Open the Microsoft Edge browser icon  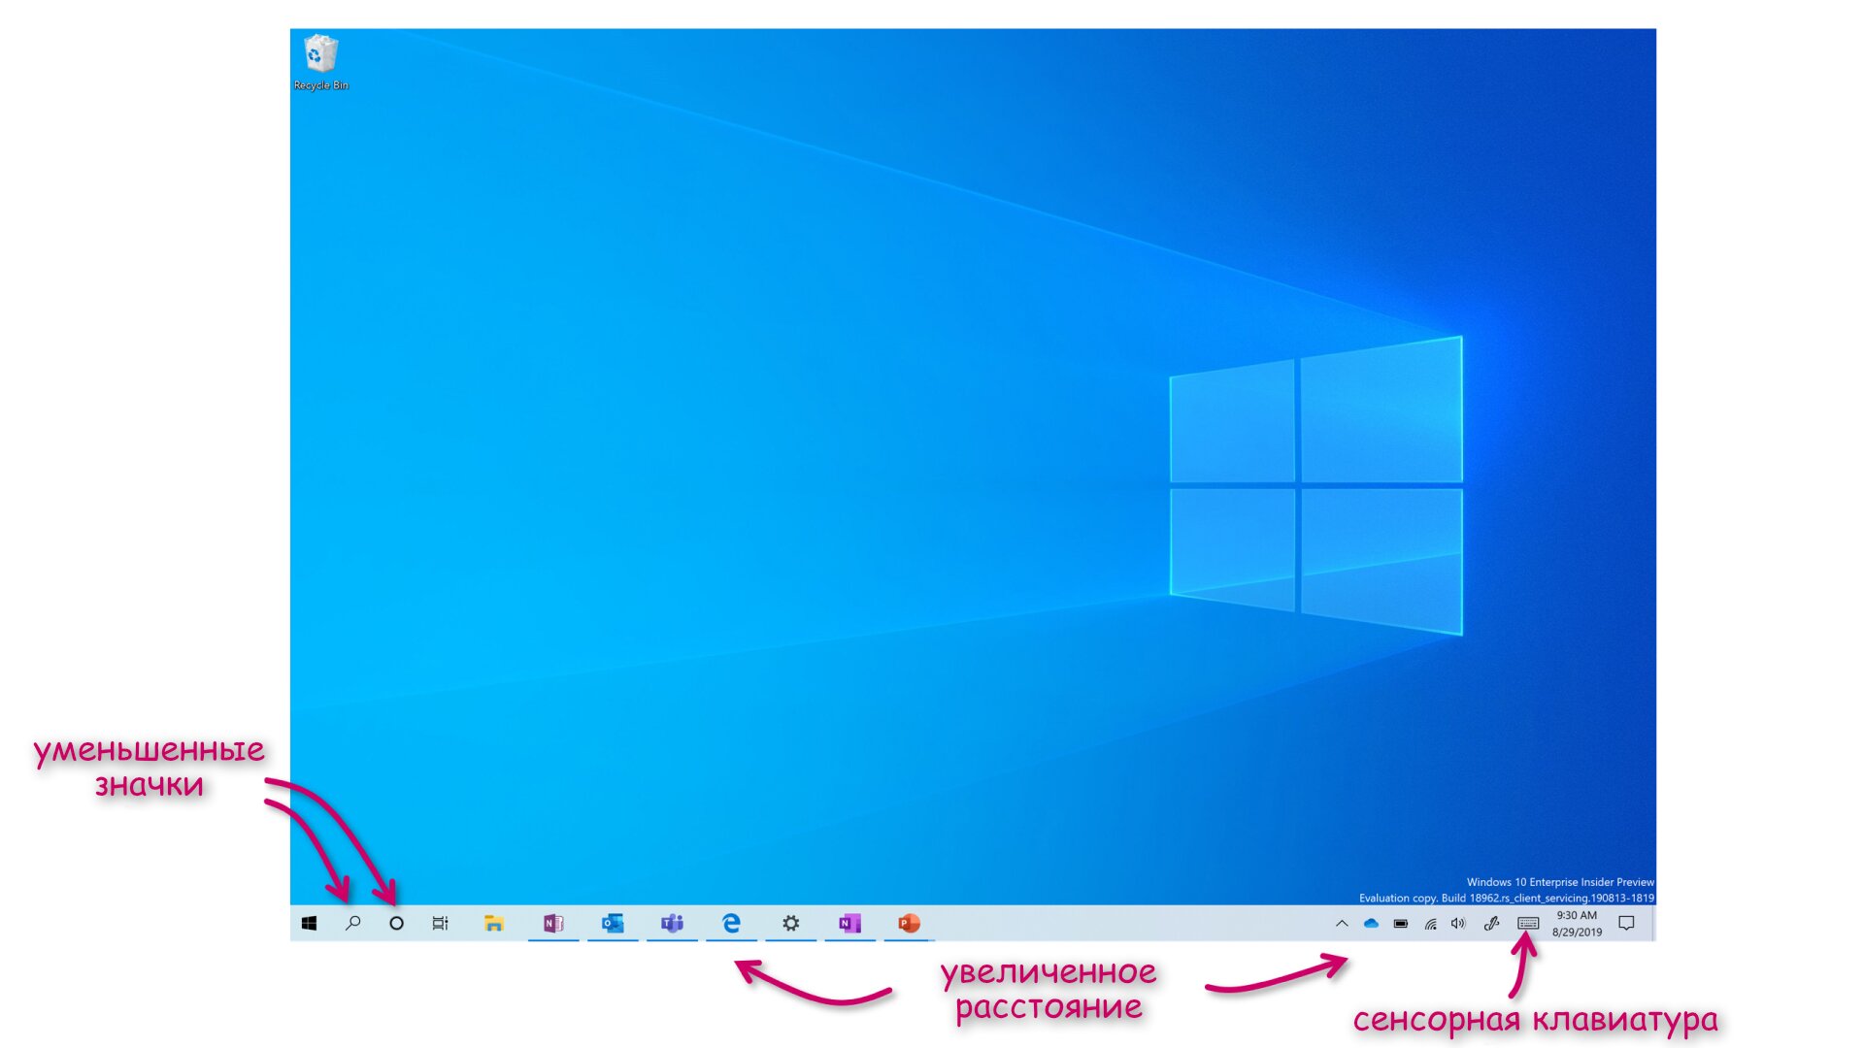pos(731,924)
